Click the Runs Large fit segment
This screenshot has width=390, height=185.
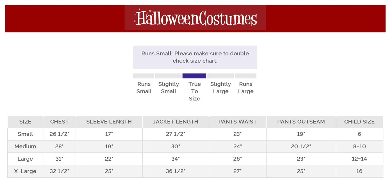(245, 76)
